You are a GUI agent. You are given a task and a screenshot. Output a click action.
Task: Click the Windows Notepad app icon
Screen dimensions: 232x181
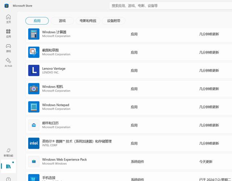coord(34,107)
